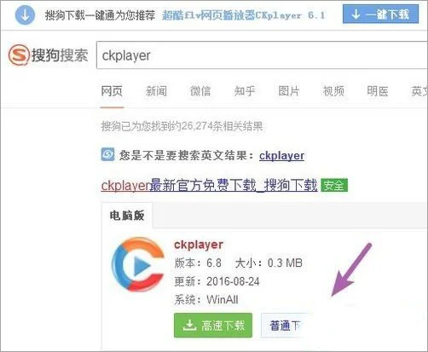Select the 网页 tab
The width and height of the screenshot is (428, 352).
[112, 91]
